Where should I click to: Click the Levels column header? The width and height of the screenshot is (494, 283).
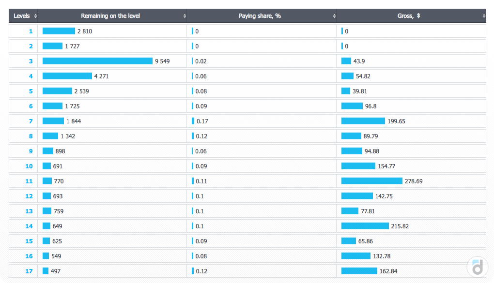22,16
